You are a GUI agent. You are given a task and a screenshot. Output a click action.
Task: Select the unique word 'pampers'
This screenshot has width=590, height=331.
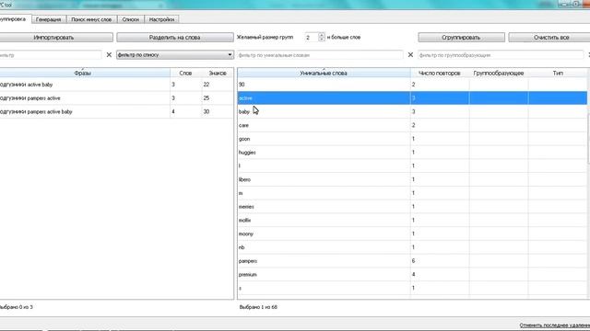(412, 260)
